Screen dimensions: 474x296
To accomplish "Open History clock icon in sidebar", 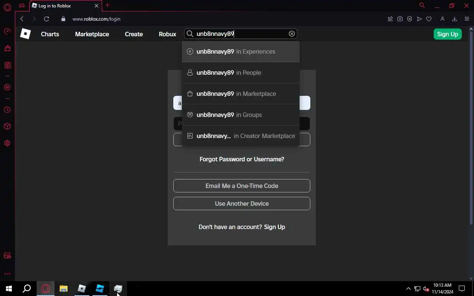I will coord(7,110).
